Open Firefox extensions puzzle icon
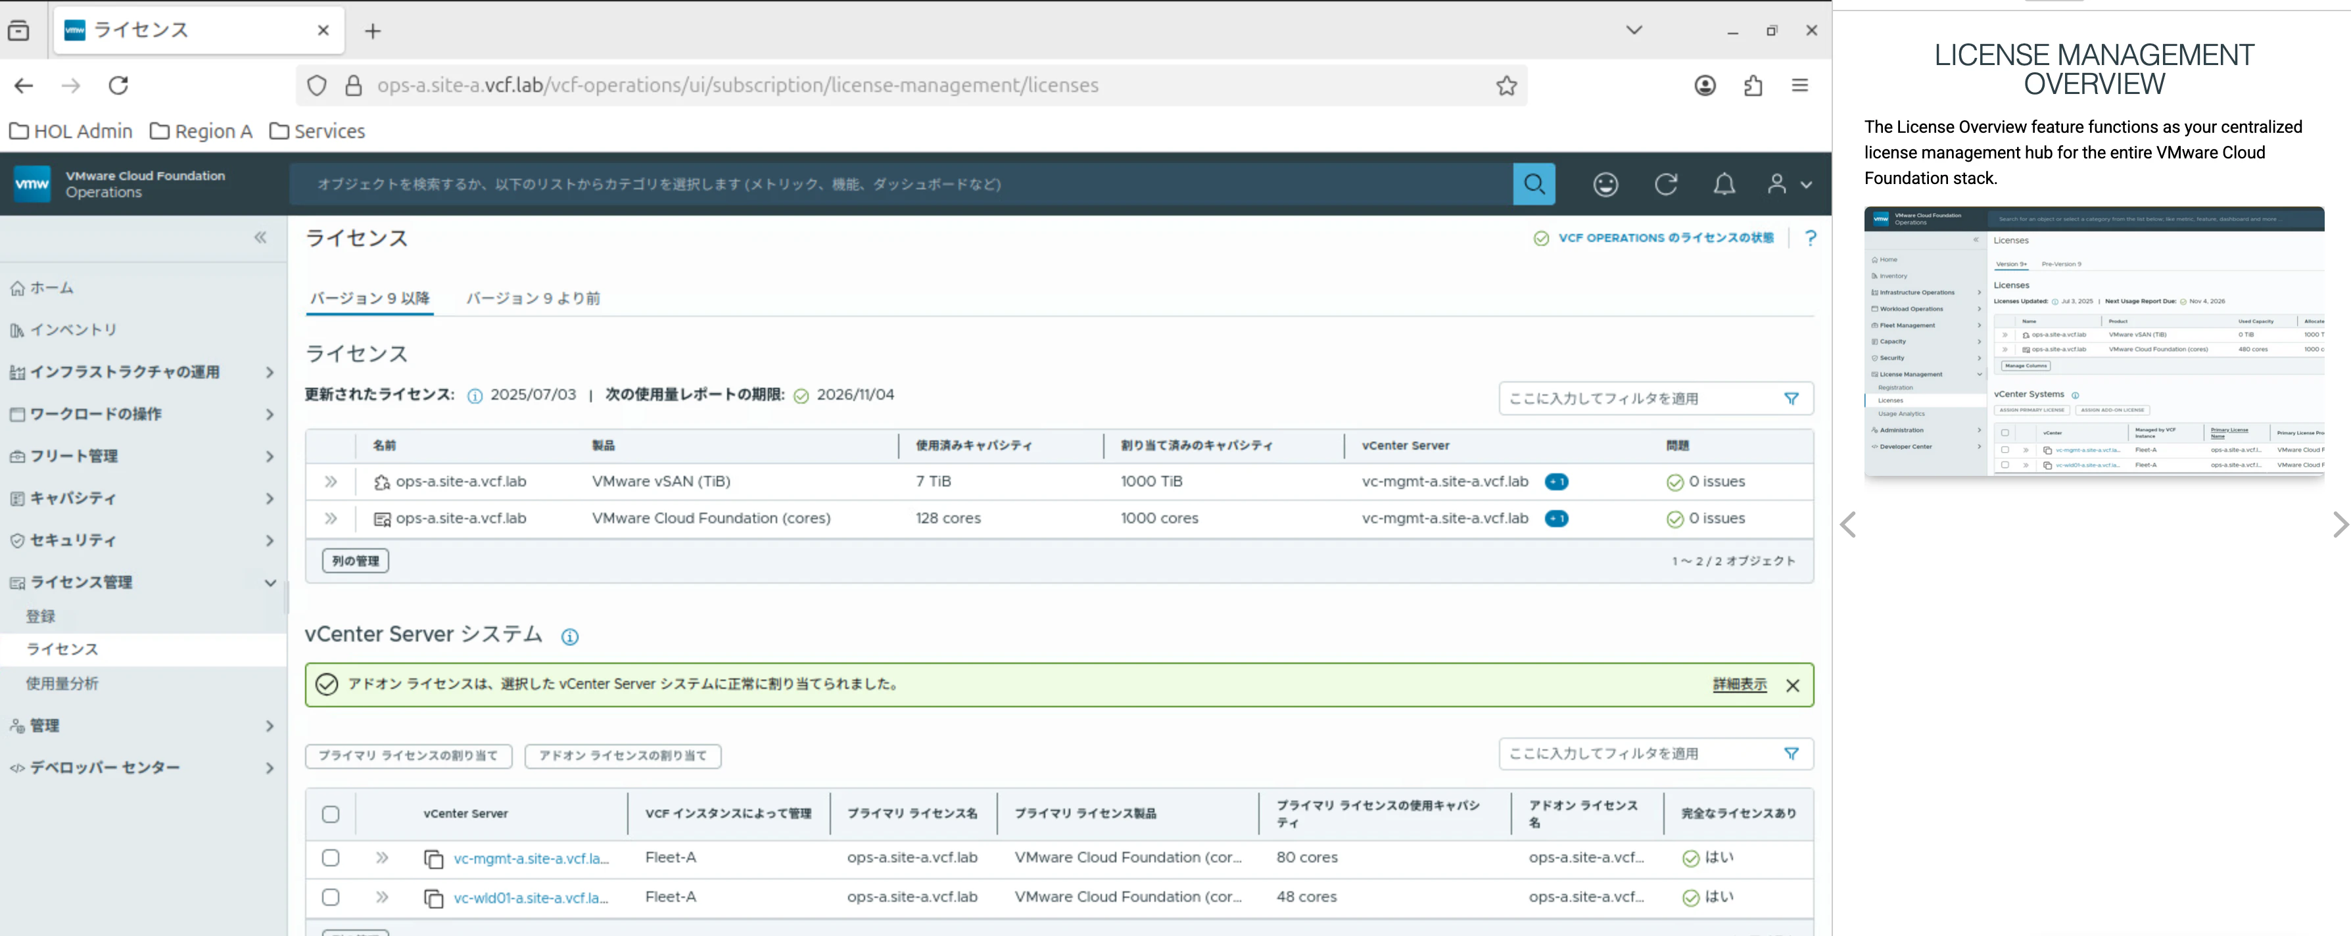This screenshot has width=2351, height=936. [1752, 85]
